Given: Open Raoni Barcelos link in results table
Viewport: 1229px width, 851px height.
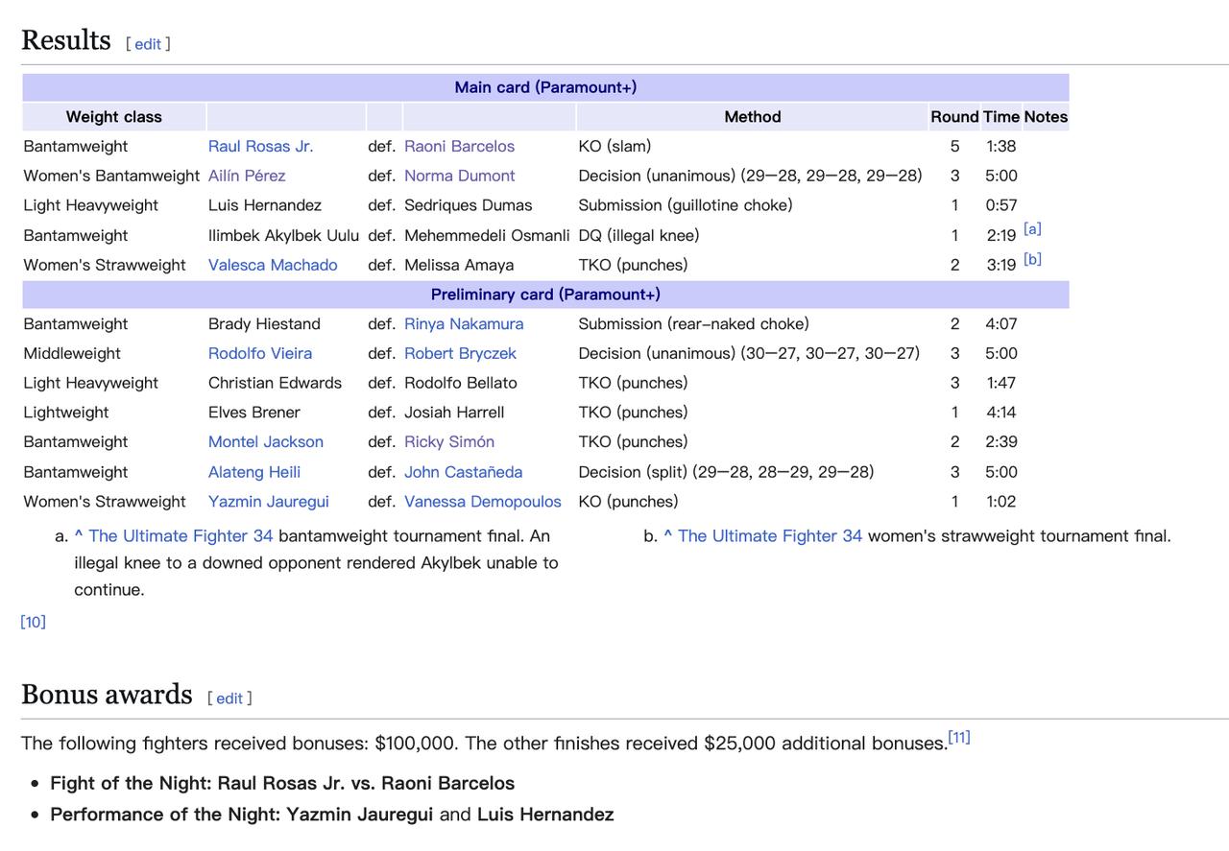Looking at the screenshot, I should [459, 146].
